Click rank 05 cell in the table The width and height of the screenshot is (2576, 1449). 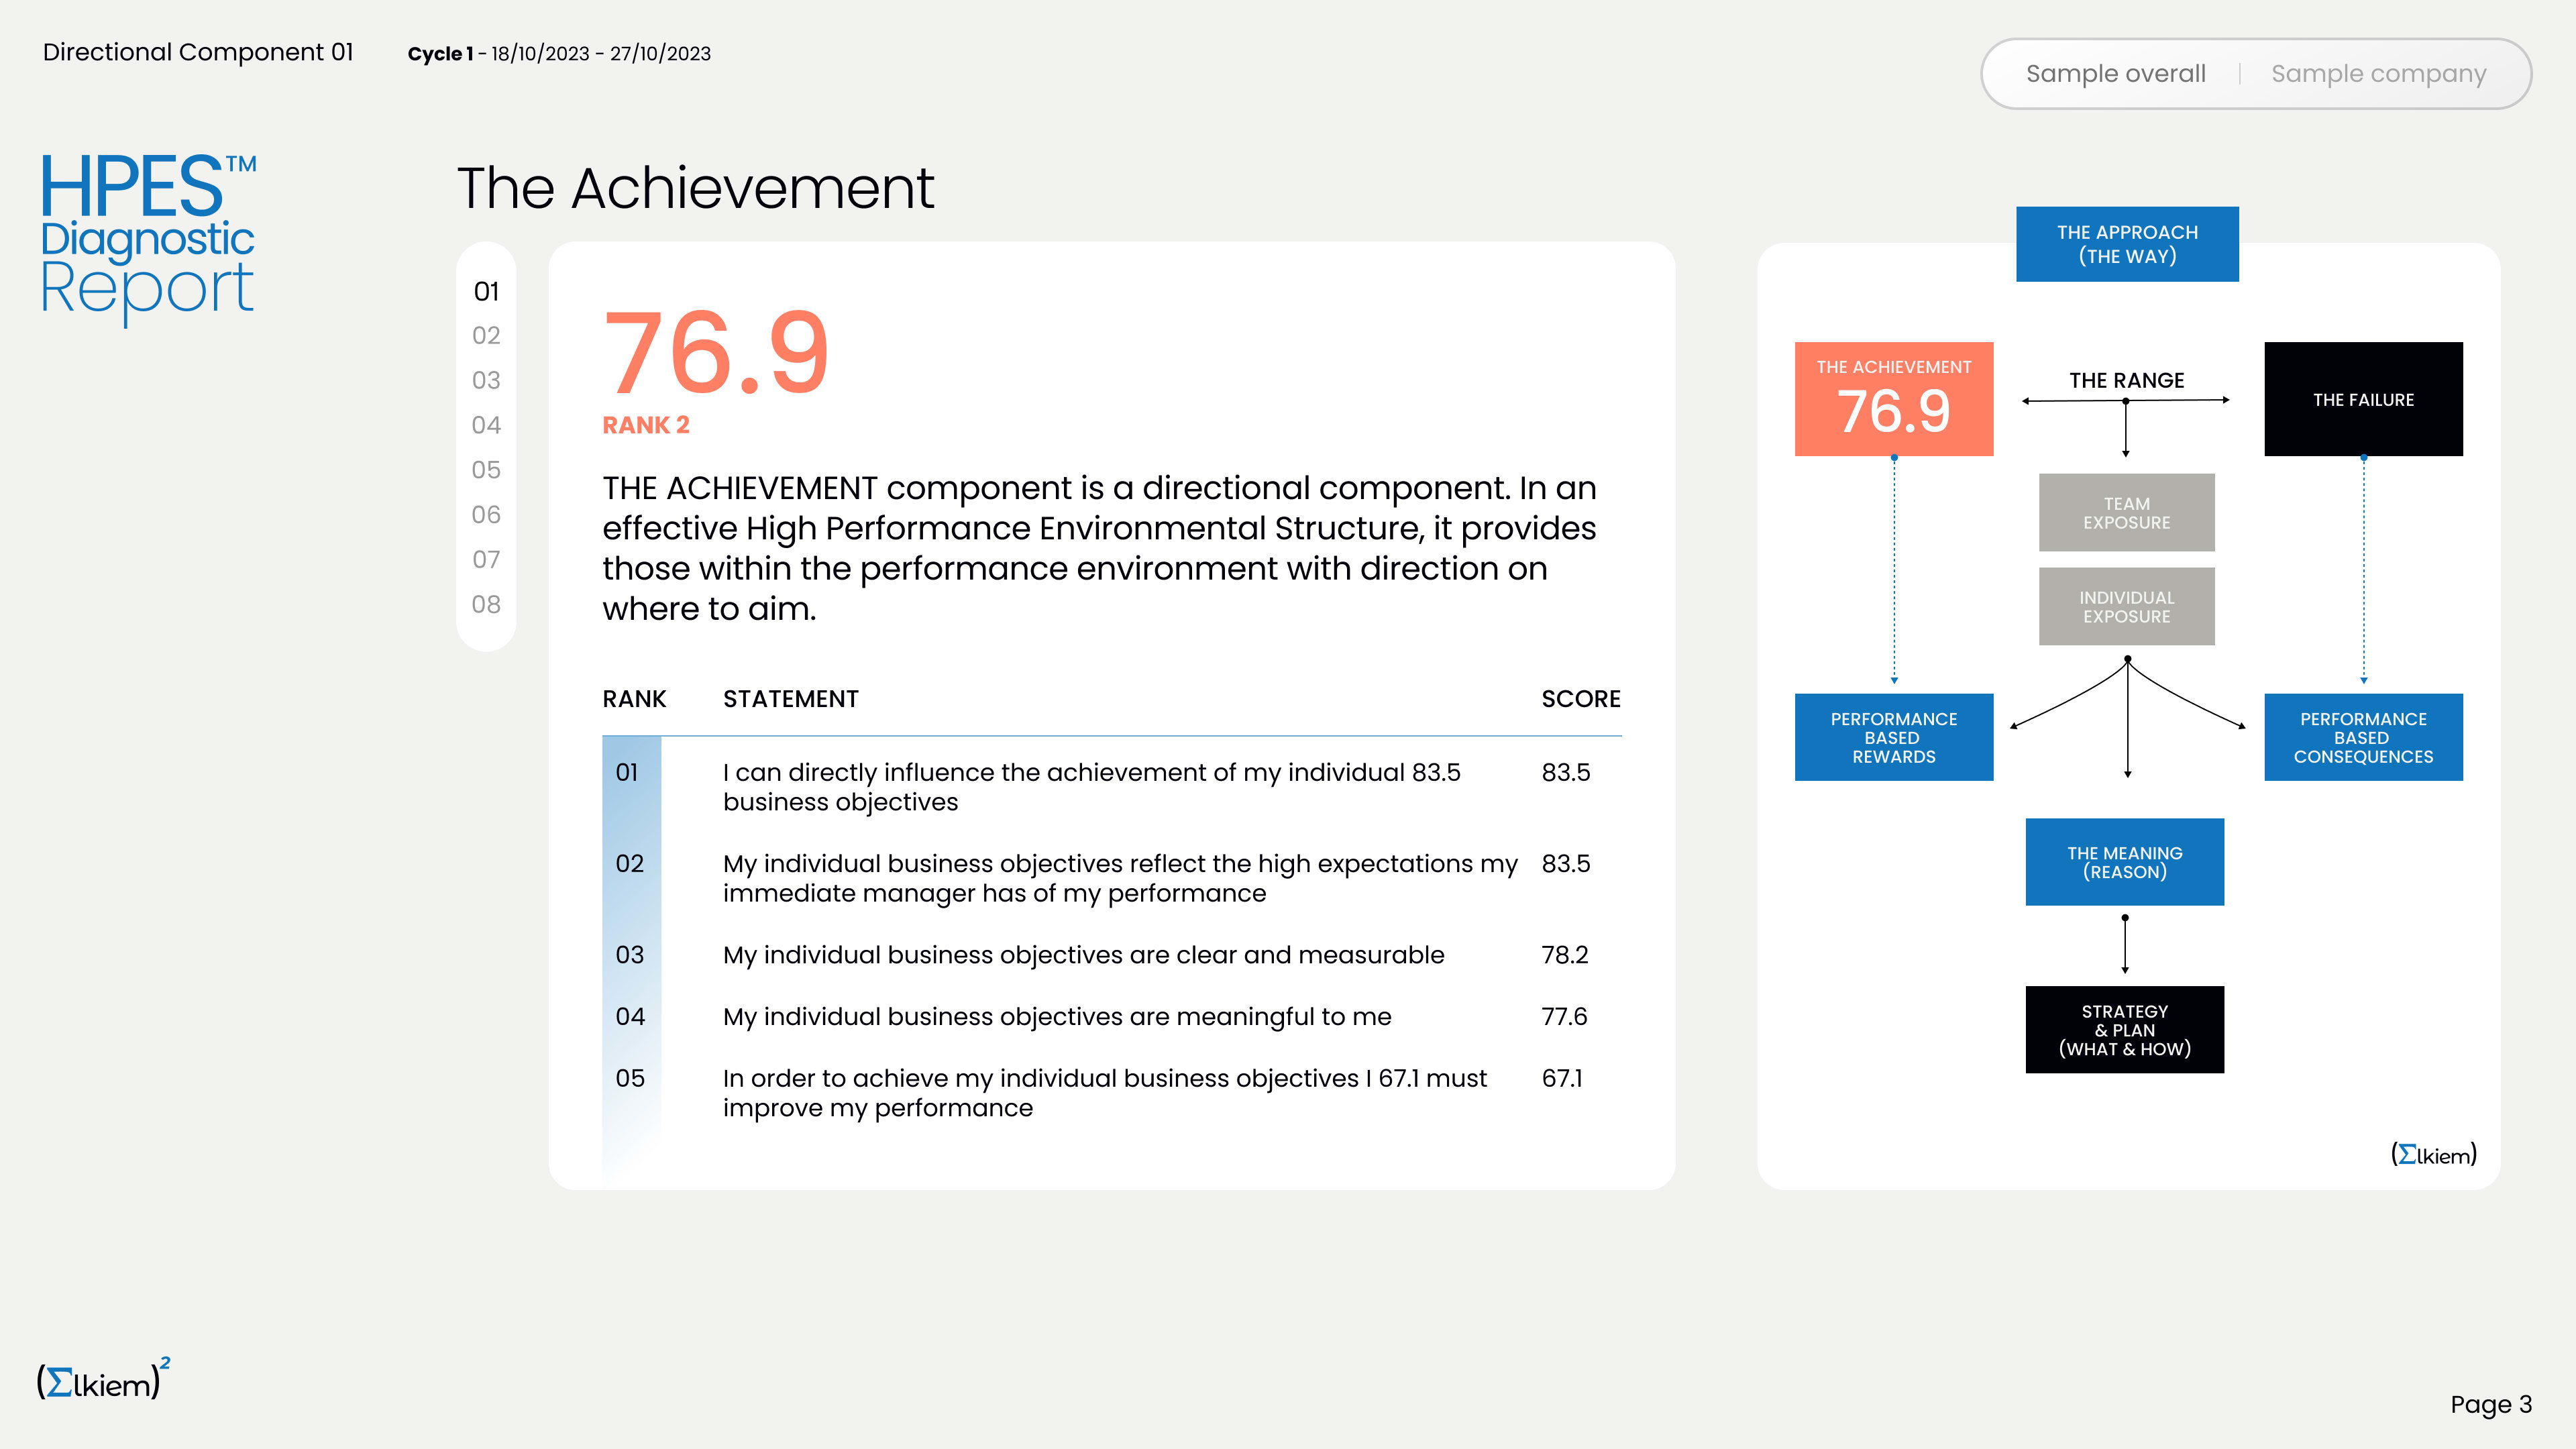tap(629, 1078)
